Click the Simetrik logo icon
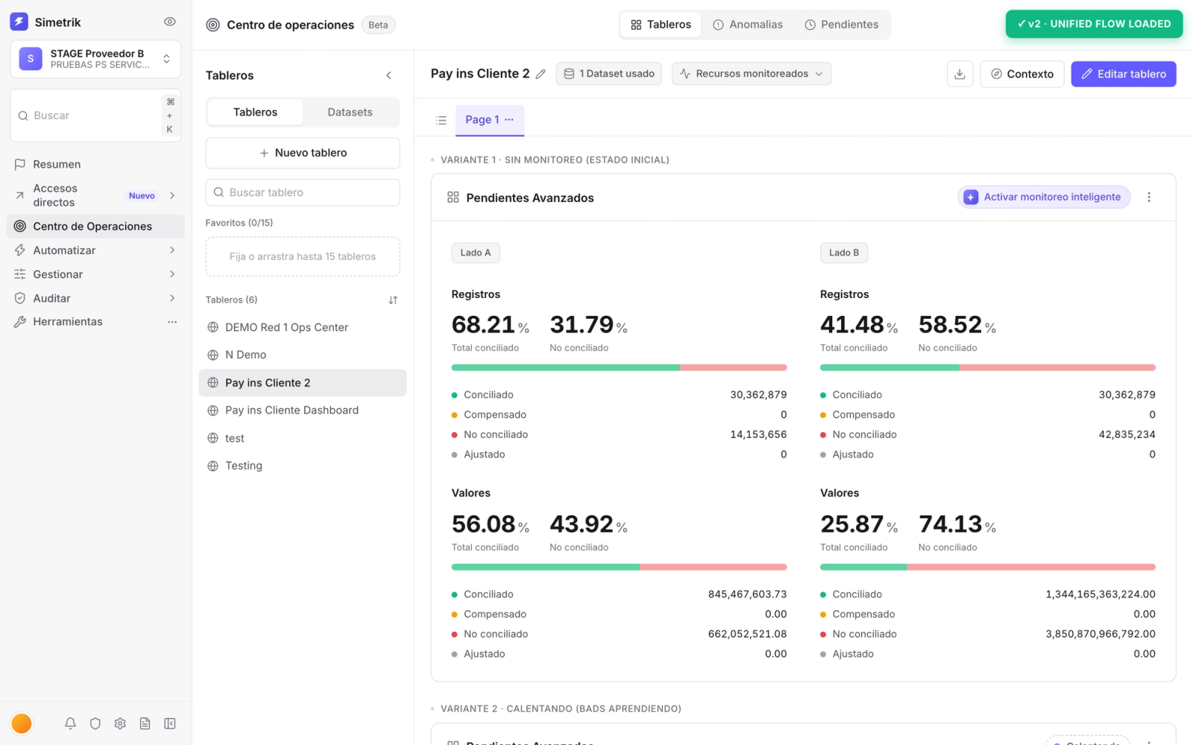 [19, 22]
